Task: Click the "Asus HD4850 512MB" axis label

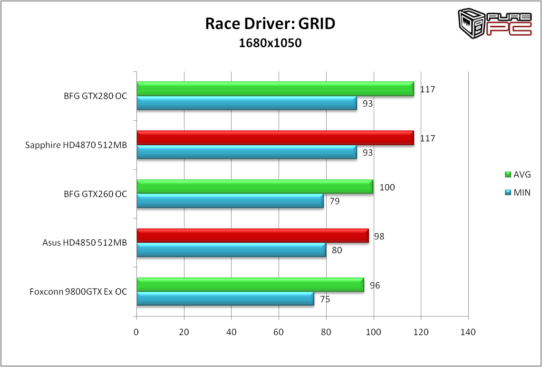Action: click(x=85, y=242)
